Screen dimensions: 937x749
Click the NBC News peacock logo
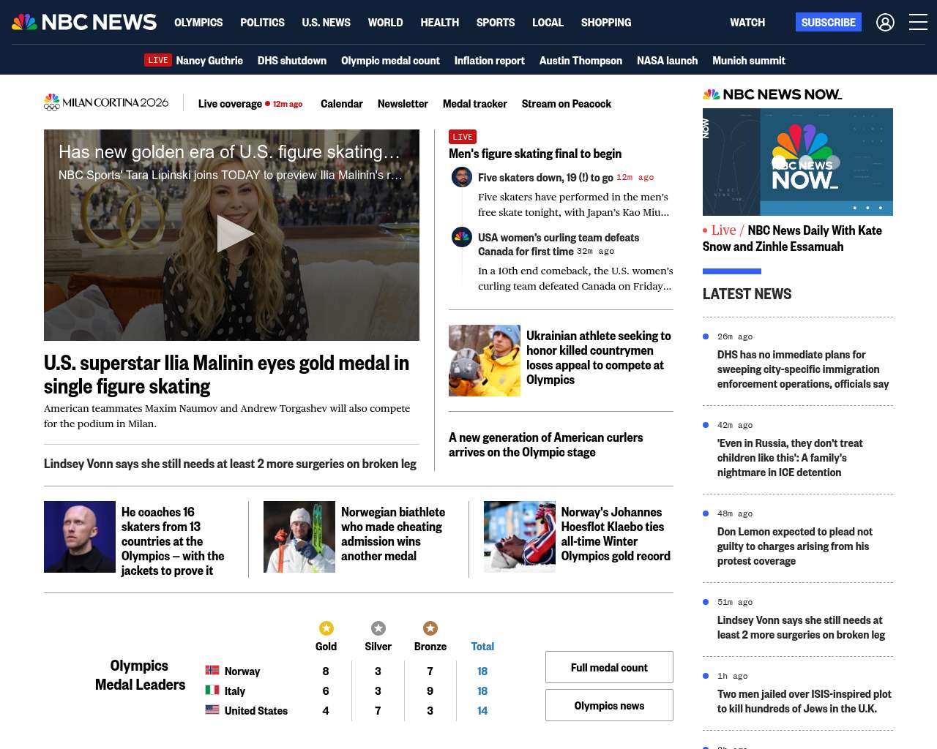click(x=84, y=22)
